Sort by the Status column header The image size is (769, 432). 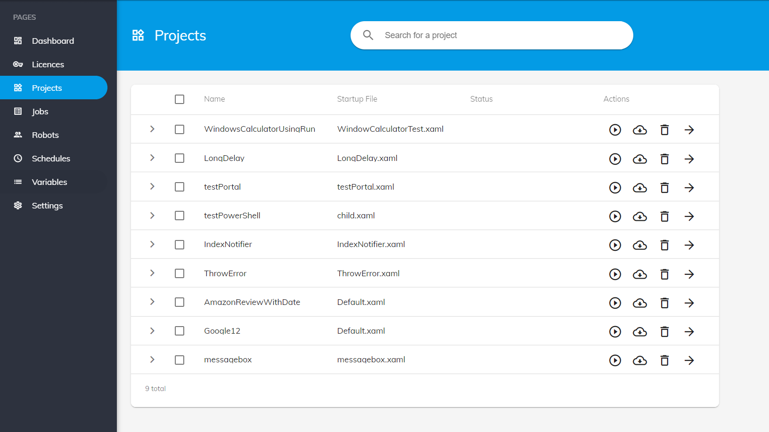coord(481,99)
